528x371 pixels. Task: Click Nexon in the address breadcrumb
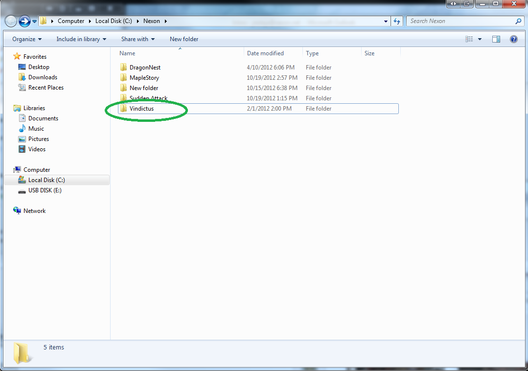[152, 21]
